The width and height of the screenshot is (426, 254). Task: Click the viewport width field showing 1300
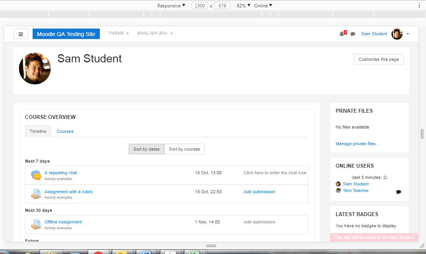[x=200, y=6]
